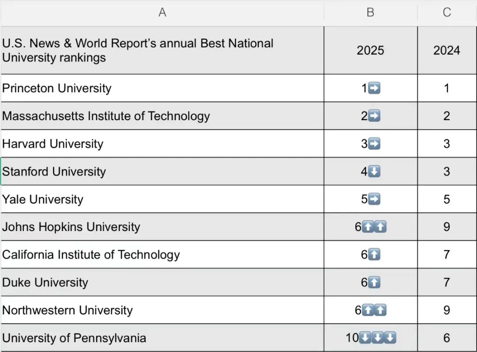
Task: Click the Princeton University cell
Action: 162,88
